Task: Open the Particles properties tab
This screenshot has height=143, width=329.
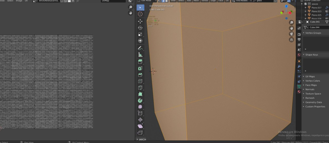Action: click(299, 71)
